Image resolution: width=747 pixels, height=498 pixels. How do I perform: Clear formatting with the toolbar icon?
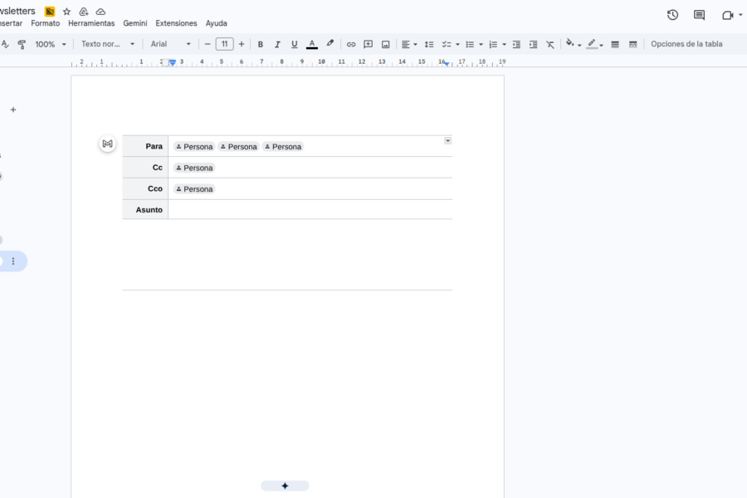click(550, 44)
